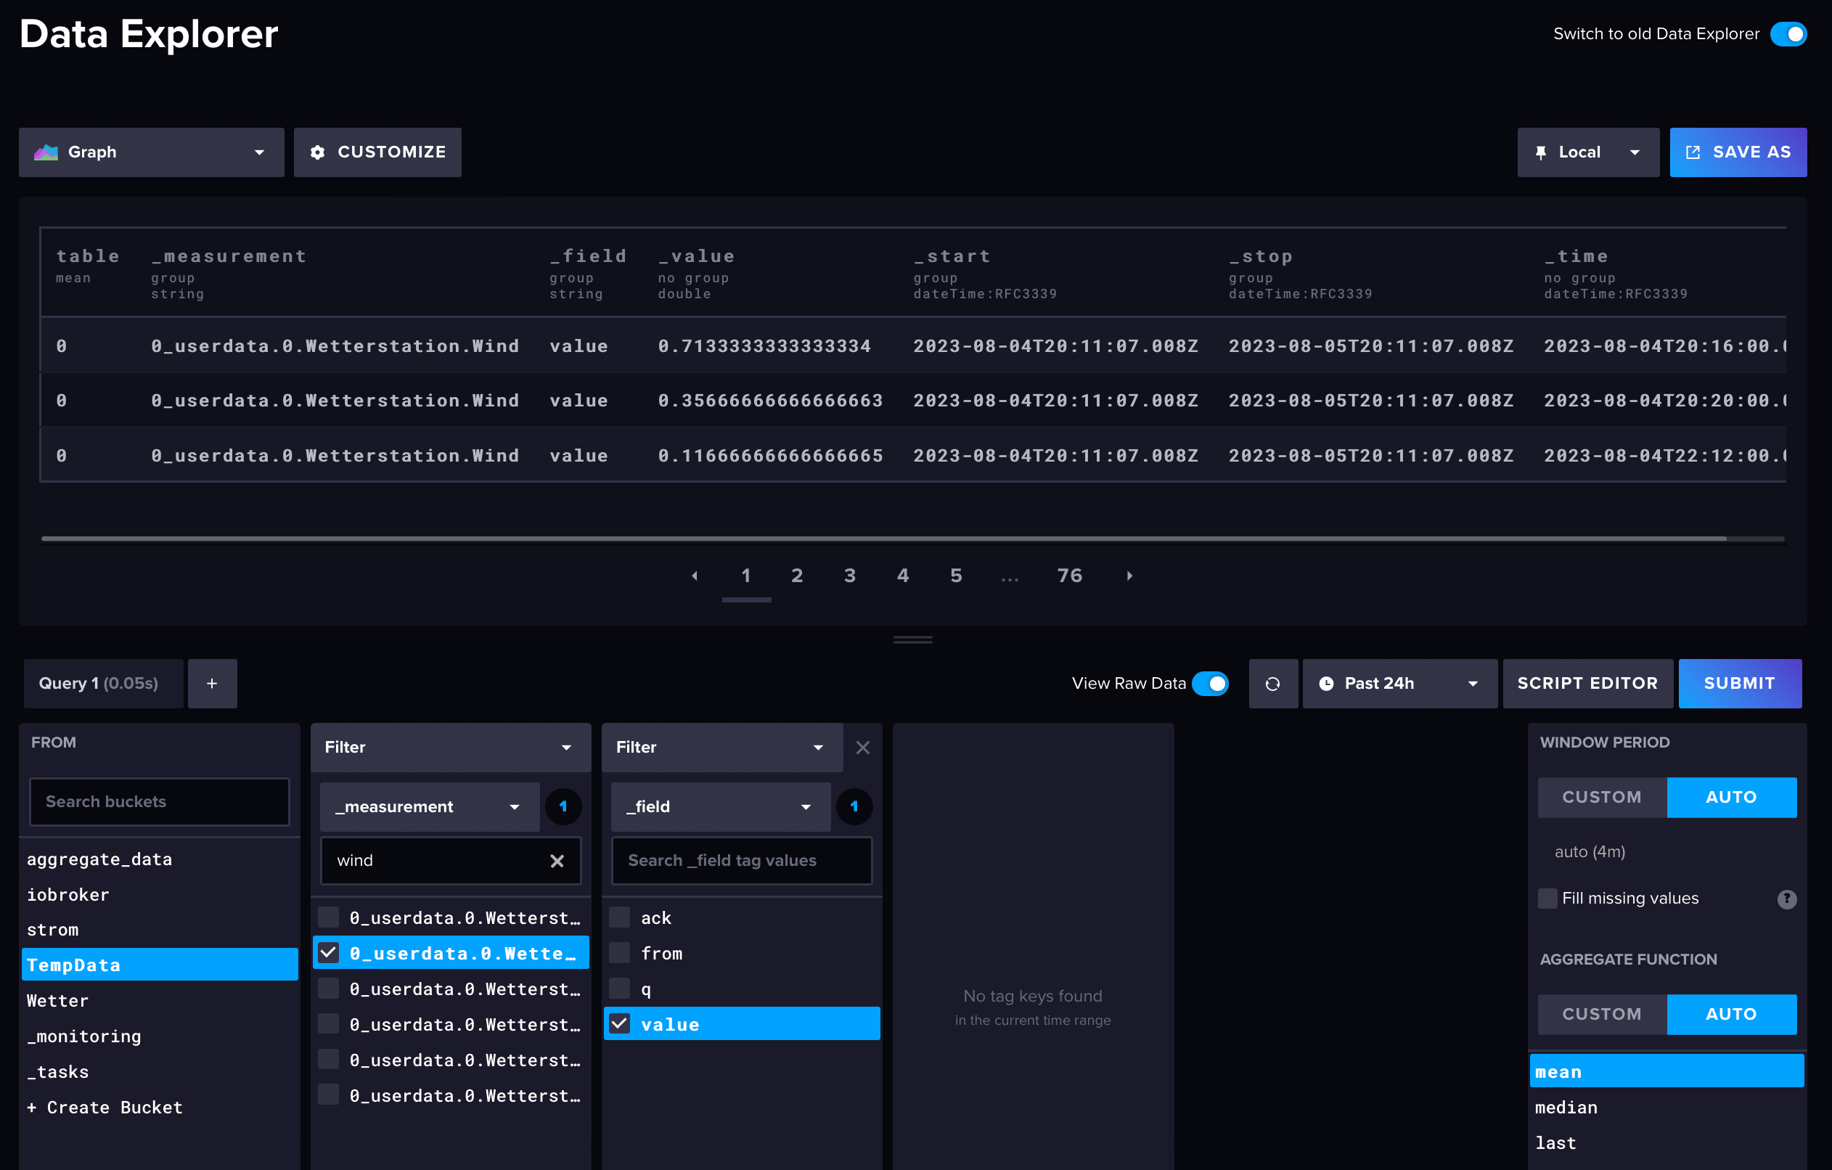
Task: Select the TempData bucket
Action: [x=159, y=965]
